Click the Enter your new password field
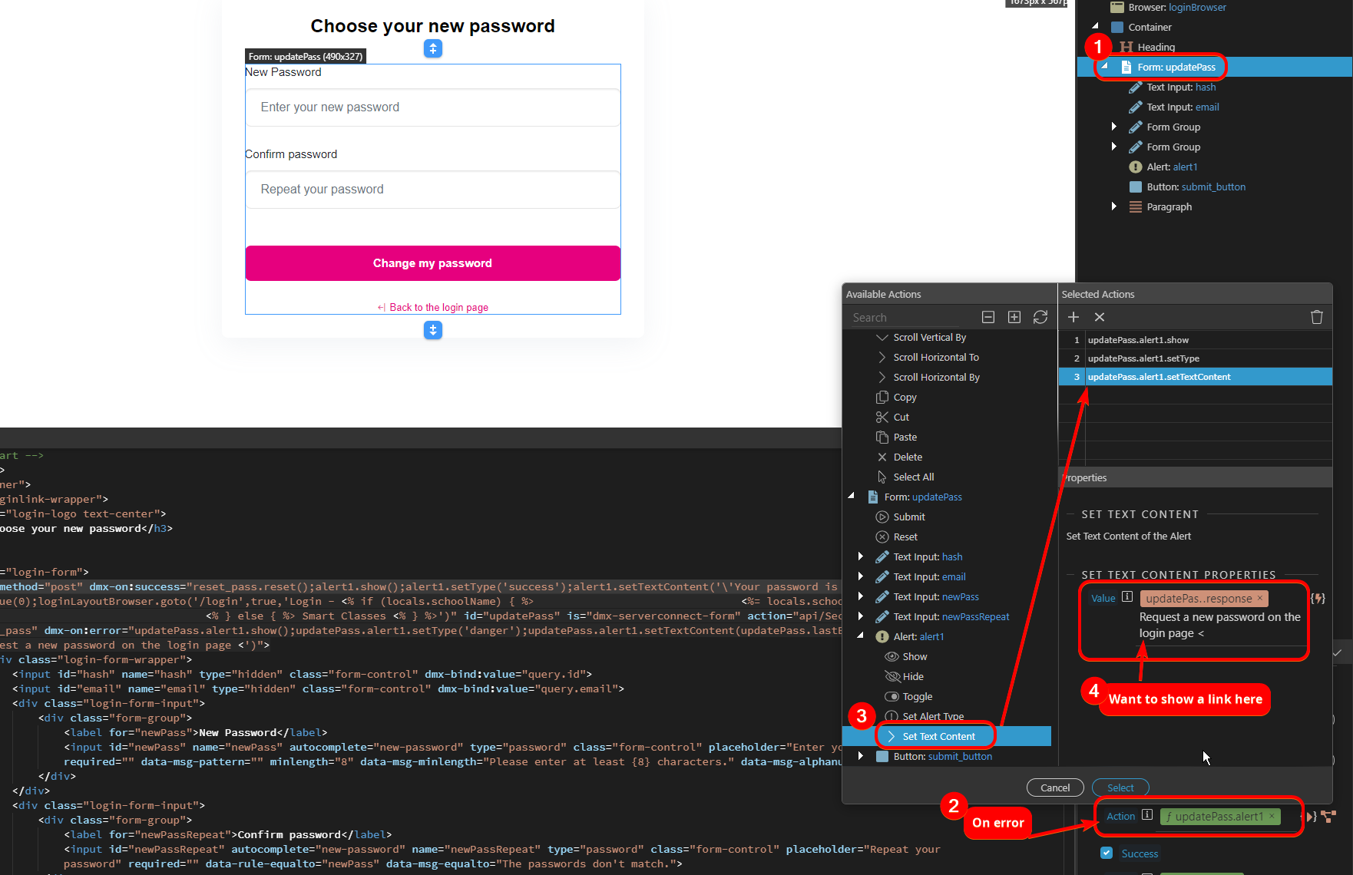The width and height of the screenshot is (1353, 875). [x=432, y=107]
